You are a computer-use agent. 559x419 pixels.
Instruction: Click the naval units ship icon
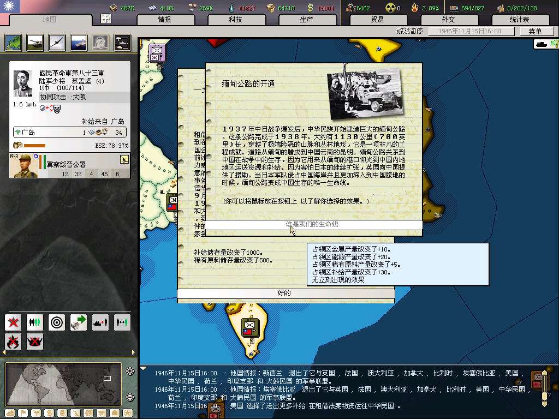(x=79, y=42)
